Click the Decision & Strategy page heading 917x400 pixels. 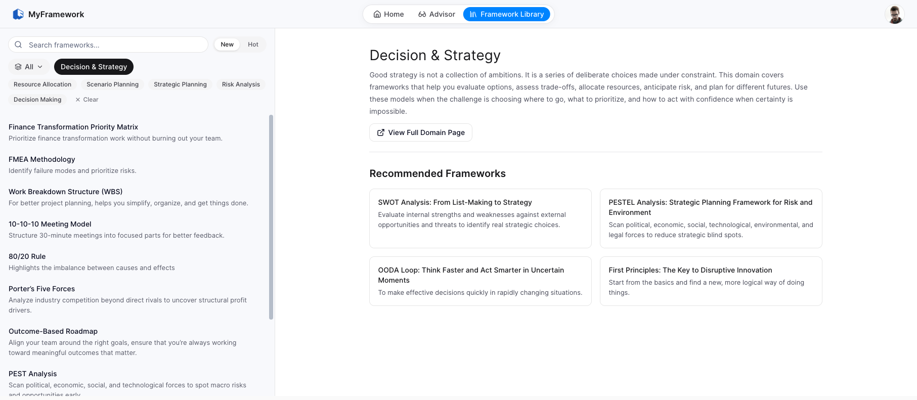pyautogui.click(x=435, y=55)
